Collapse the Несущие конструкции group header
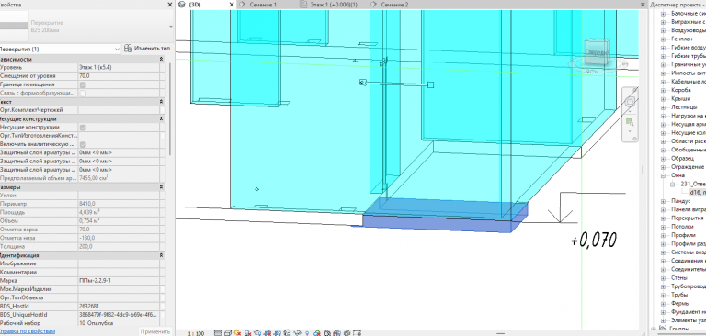Image resolution: width=706 pixels, height=336 pixels. click(x=162, y=119)
